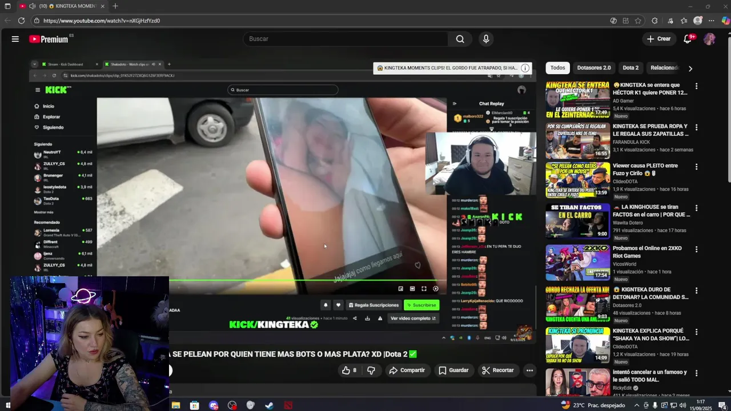Screen dimensions: 731x411
Task: Open tab actions menu at window corner
Action: pyautogui.click(x=7, y=6)
